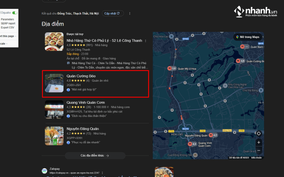284x177 pixels.
Task: Click "Dịch vụ chu đáo.thân thiện" review text
Action: coord(89,116)
